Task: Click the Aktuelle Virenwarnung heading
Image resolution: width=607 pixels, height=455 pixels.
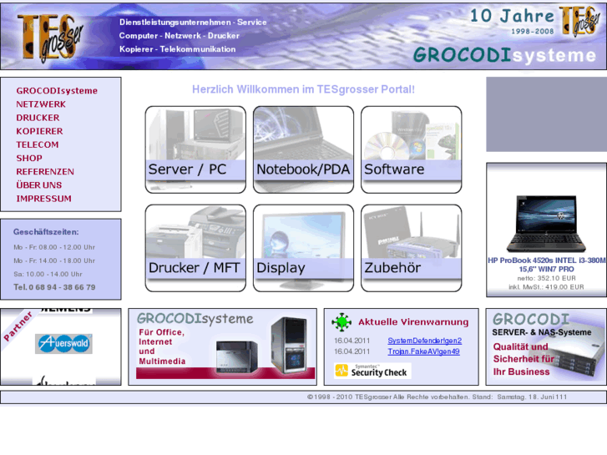Action: tap(413, 322)
